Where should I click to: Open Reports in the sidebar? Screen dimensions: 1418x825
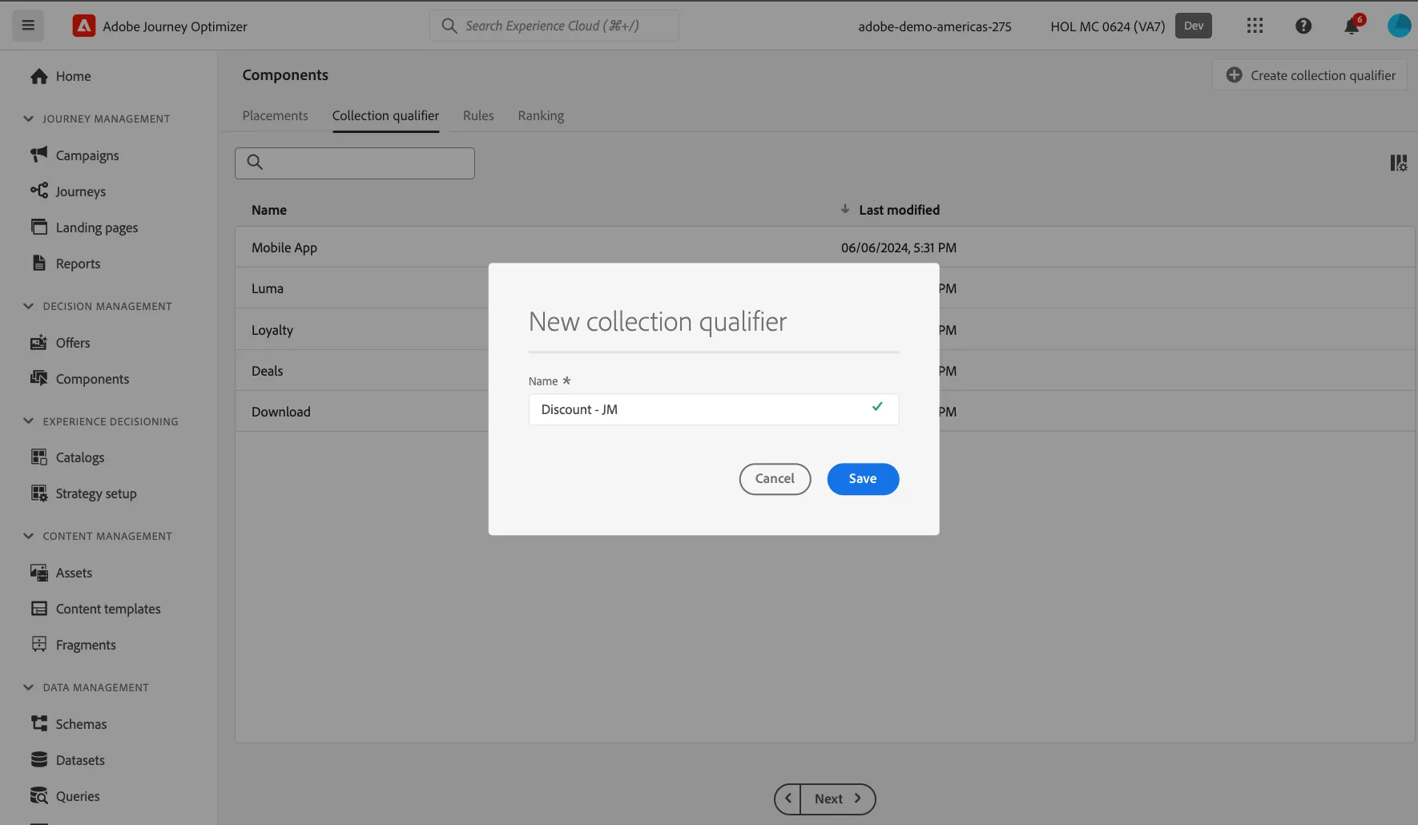pos(66,264)
